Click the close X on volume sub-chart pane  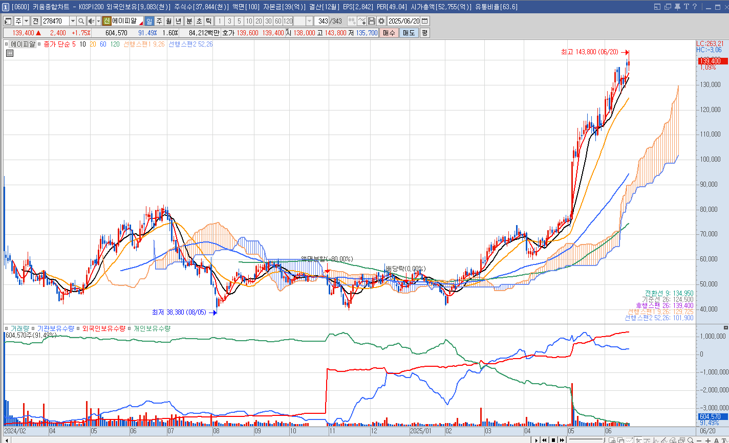click(725, 327)
